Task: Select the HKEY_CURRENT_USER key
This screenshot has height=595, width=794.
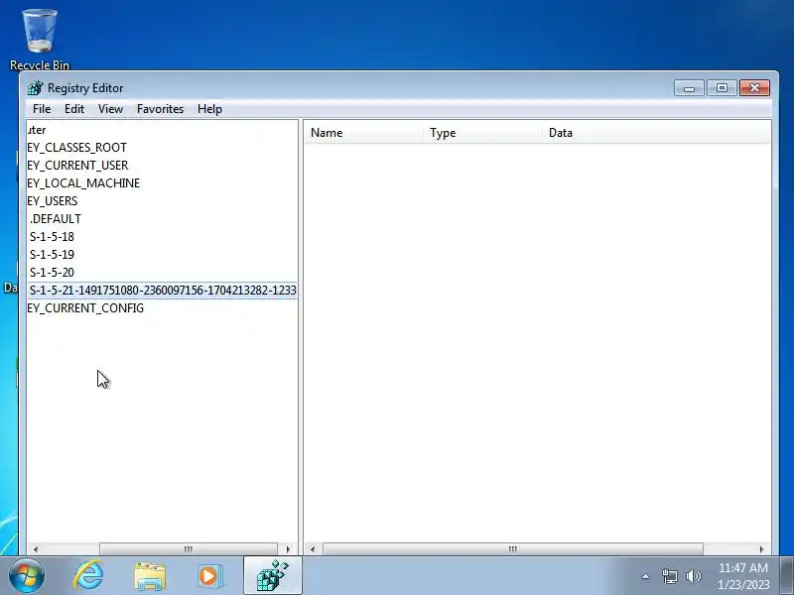Action: [x=77, y=165]
